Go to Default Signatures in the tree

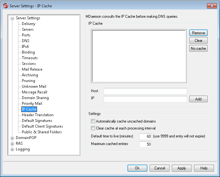(x=37, y=121)
